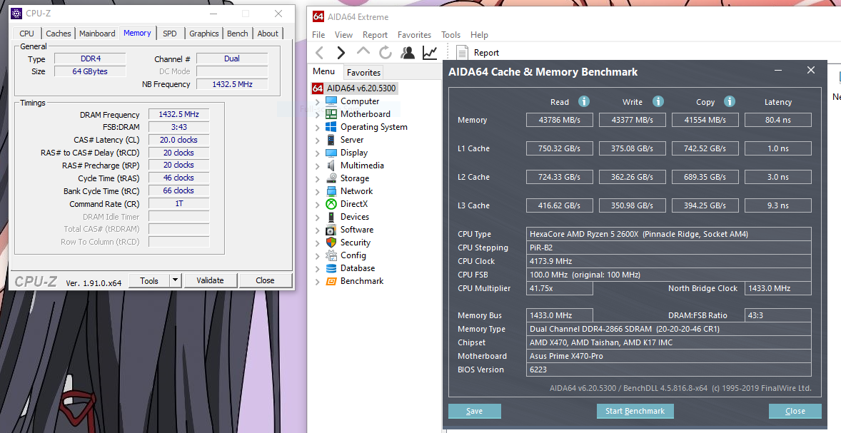Viewport: 841px width, 433px height.
Task: Select the AIDA64 v6.20.5300 root node
Action: click(x=355, y=88)
